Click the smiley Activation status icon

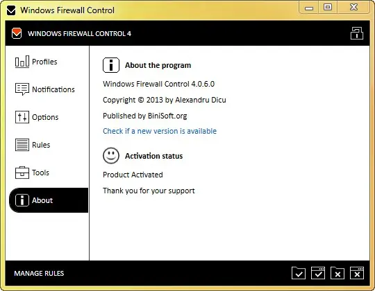coord(111,155)
